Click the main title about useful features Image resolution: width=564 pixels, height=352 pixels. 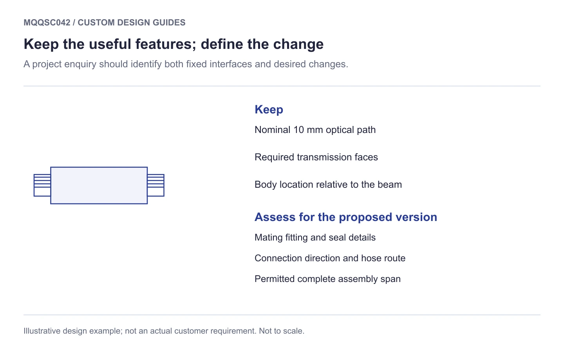pos(174,44)
